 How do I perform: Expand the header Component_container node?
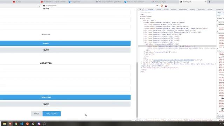pos(143,22)
